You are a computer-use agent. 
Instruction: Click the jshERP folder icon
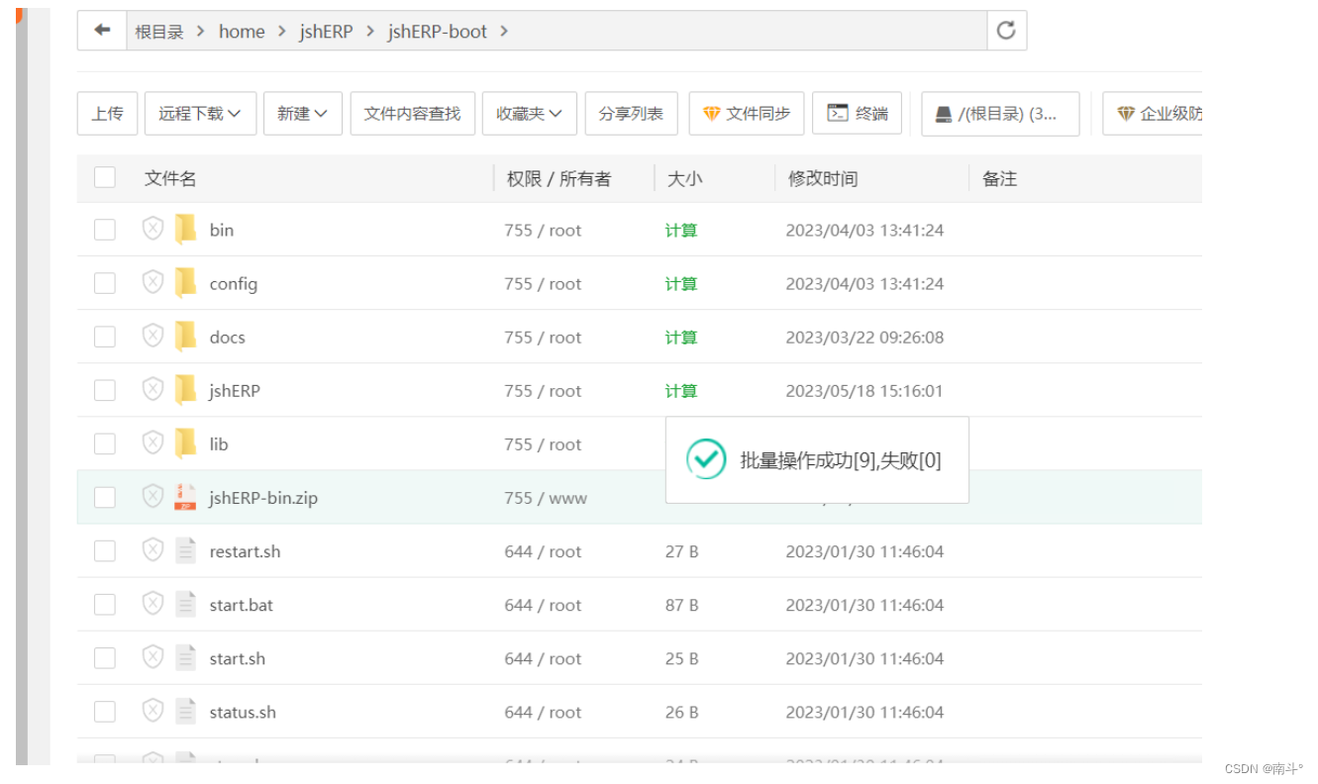(x=185, y=390)
